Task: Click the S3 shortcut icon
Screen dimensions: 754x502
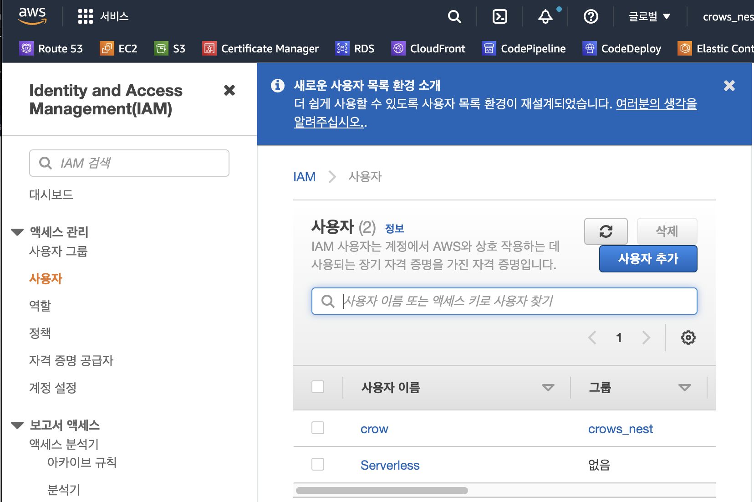Action: click(x=161, y=48)
